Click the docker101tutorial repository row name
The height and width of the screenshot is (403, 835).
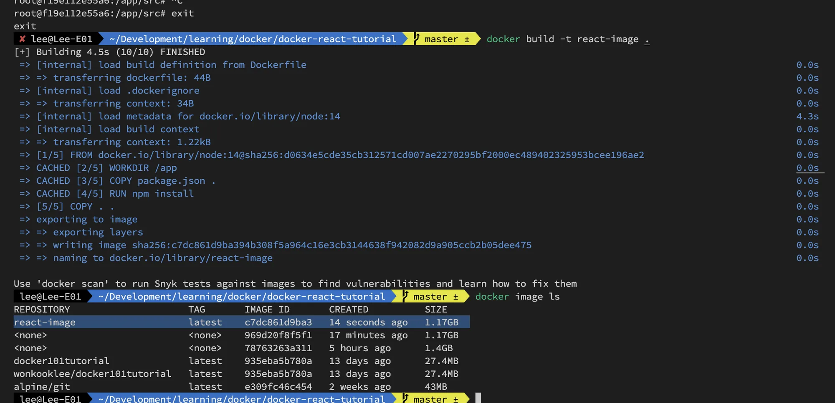(x=61, y=361)
